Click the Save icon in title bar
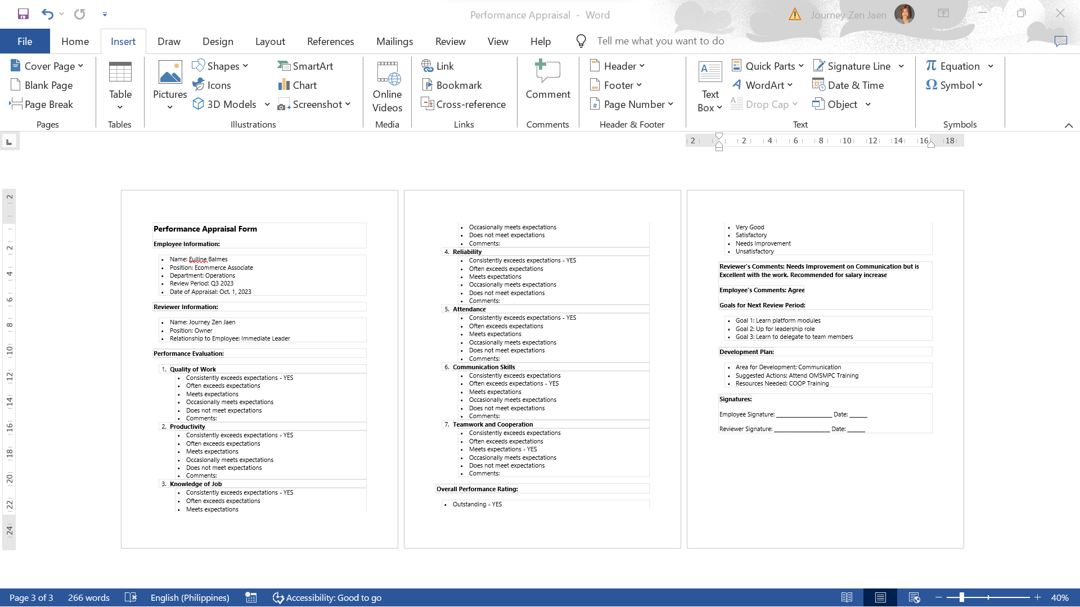1080x607 pixels. (x=23, y=14)
